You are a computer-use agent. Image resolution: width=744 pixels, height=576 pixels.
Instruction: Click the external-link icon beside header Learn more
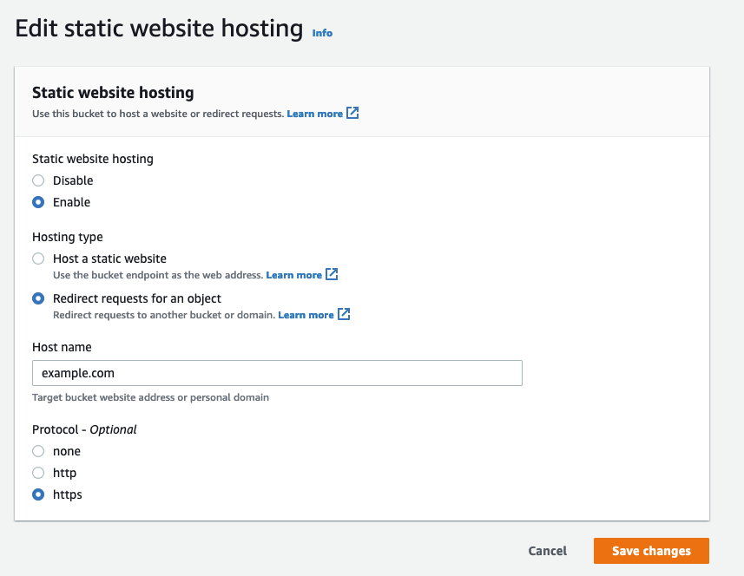352,113
